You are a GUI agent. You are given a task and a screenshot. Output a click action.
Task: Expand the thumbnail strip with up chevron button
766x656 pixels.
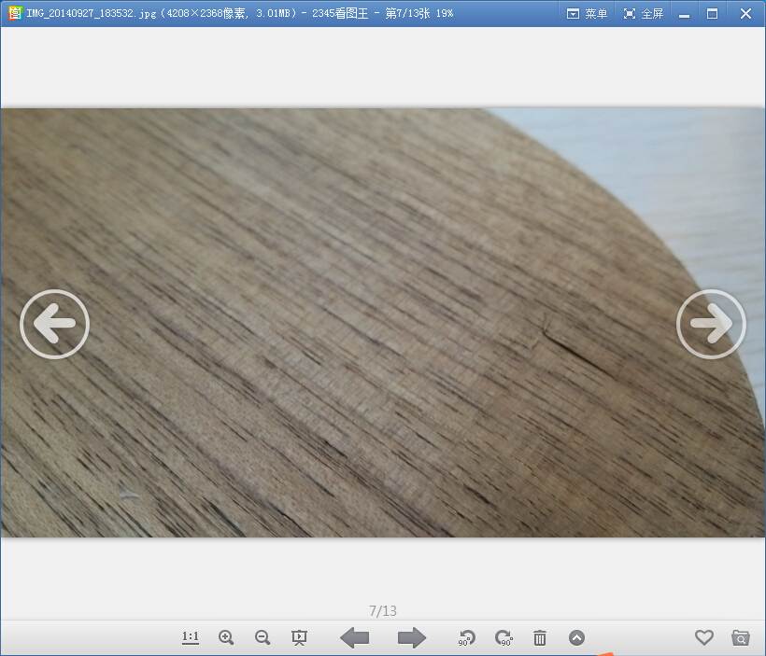tap(576, 637)
